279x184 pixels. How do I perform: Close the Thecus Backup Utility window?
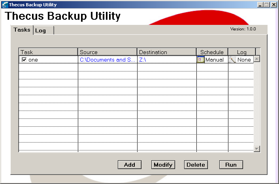[x=274, y=5]
